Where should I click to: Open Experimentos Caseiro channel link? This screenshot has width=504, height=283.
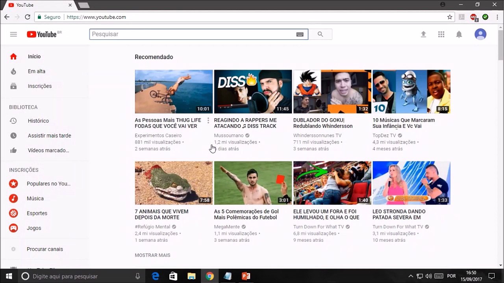coord(158,136)
